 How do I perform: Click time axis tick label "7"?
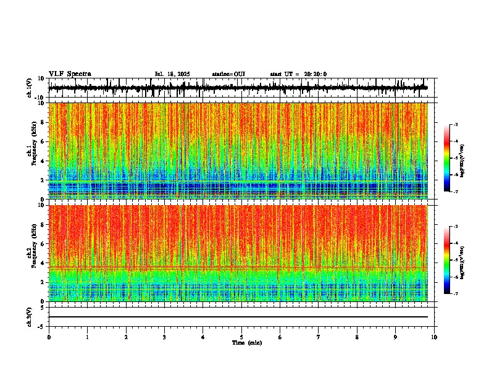click(x=319, y=337)
